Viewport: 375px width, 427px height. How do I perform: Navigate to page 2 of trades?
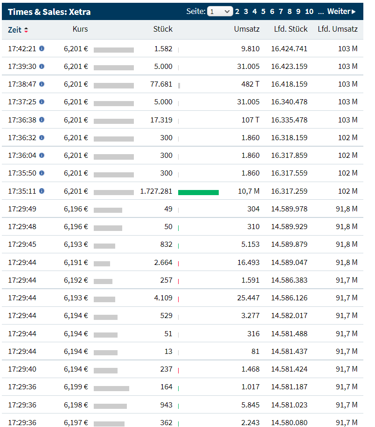[237, 11]
